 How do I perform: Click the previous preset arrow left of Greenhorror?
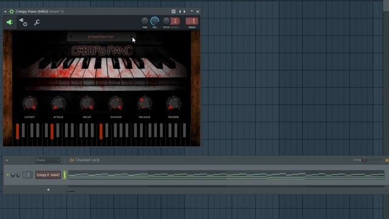click(x=72, y=36)
